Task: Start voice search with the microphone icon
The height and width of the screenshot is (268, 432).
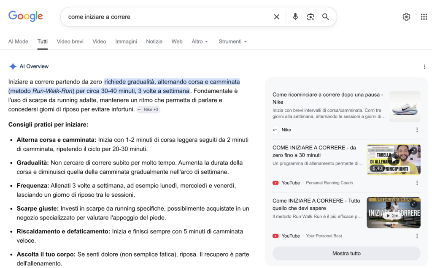Action: (295, 17)
